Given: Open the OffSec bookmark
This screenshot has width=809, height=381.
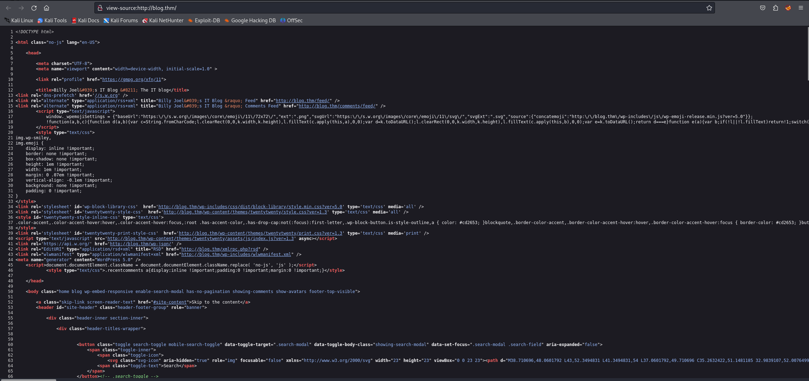Looking at the screenshot, I should click(x=291, y=20).
